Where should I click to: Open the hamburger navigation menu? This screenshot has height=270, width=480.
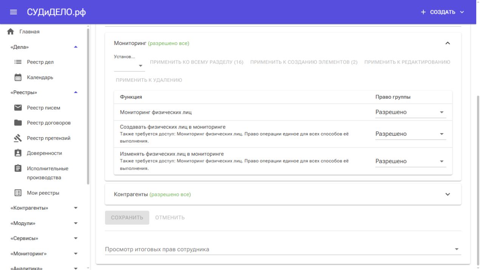pyautogui.click(x=13, y=12)
